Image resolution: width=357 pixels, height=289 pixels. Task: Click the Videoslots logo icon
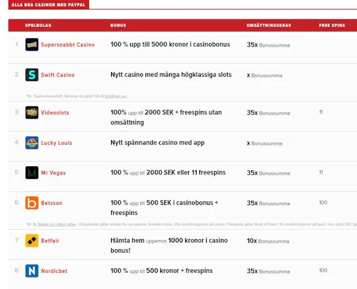pyautogui.click(x=32, y=113)
